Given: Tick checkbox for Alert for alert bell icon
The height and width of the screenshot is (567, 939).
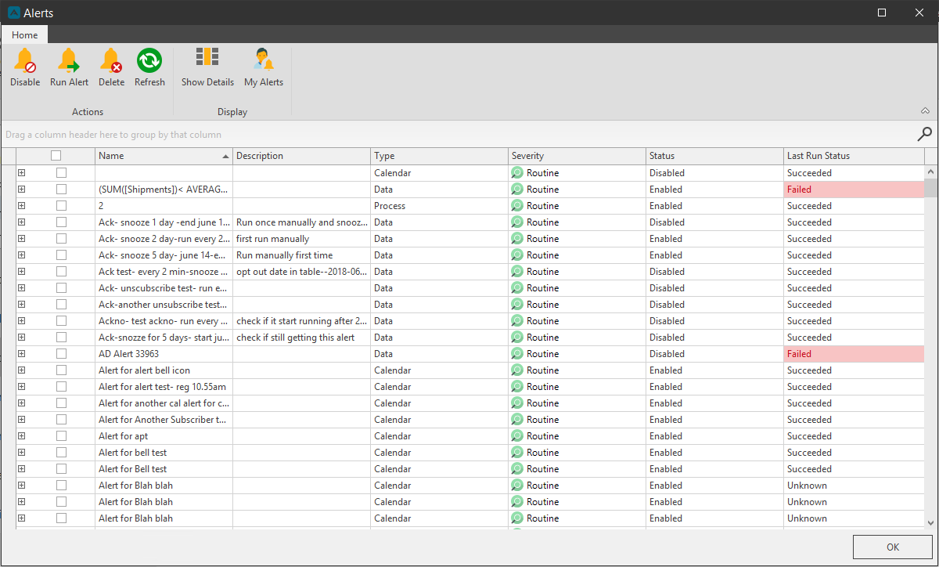Looking at the screenshot, I should click(61, 370).
